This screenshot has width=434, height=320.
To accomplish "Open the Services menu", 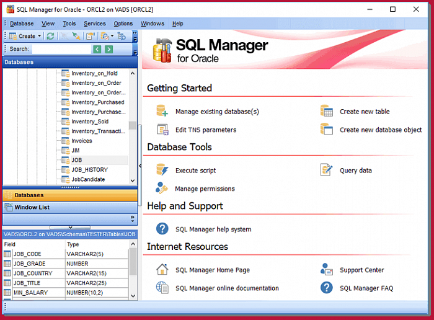I will tap(95, 24).
